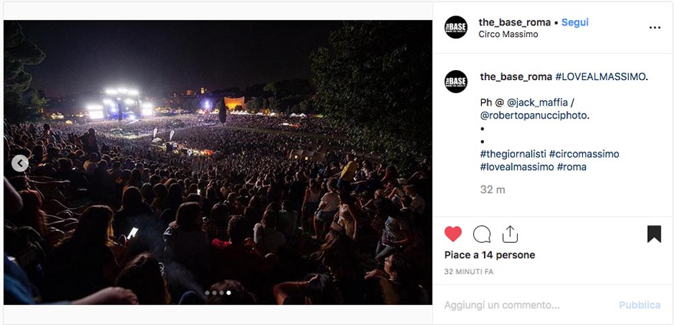674x325 pixels.
Task: Open the @robertopanucciphoto profile mention
Action: 534,116
